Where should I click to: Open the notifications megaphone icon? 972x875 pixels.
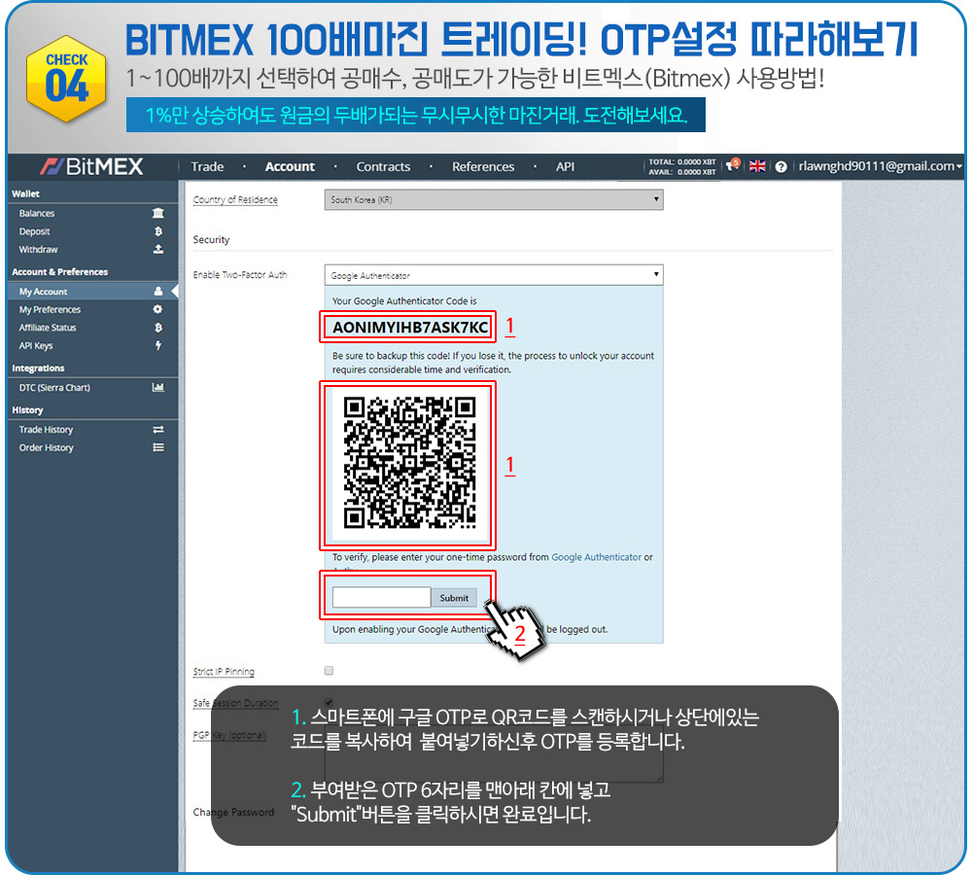733,165
